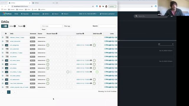The width and height of the screenshot is (189, 106).
Task: Open the About dropdown menu
Action: [65, 14]
